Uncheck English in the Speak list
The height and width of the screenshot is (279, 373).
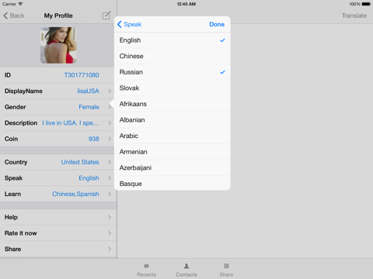(x=173, y=40)
